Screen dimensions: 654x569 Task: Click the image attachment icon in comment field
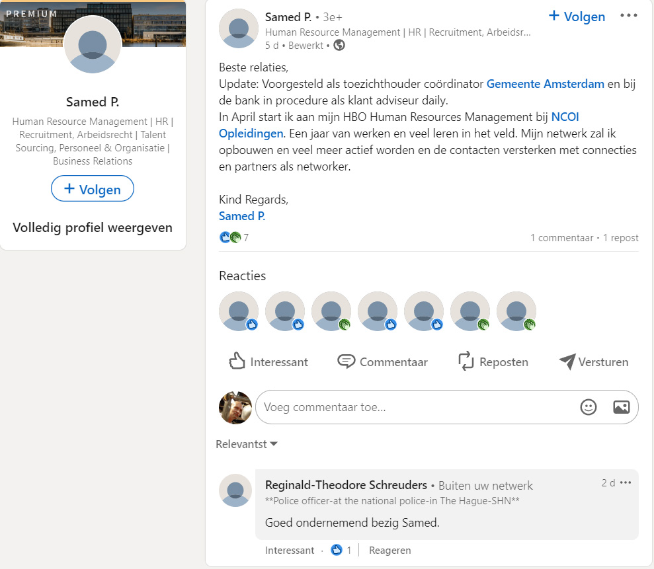coord(620,407)
